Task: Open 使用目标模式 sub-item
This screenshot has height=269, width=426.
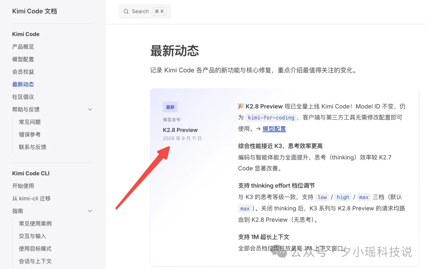Action: [x=35, y=248]
